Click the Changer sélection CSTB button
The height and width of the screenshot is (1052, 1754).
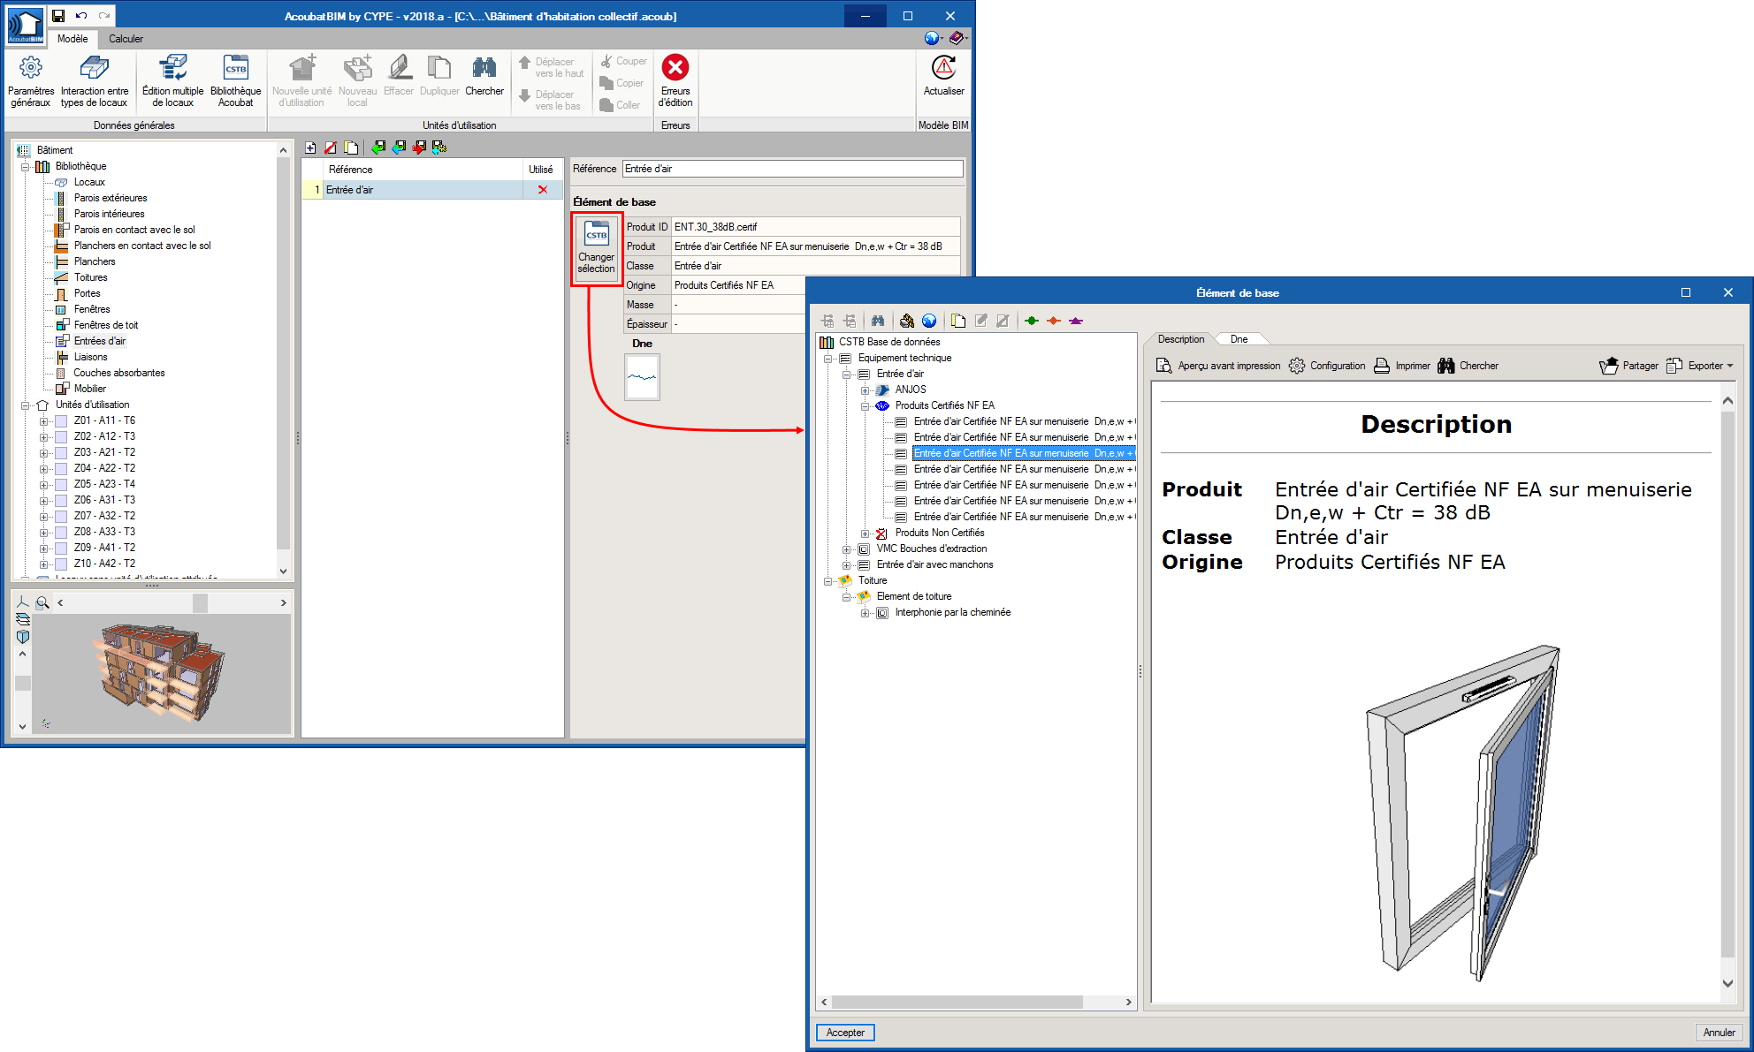597,248
